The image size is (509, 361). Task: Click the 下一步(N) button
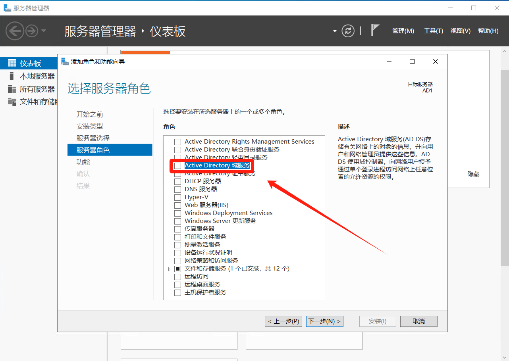[324, 321]
